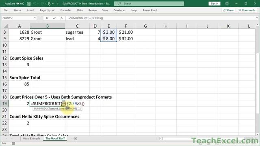Expand the Name Box dropdown arrow

point(35,18)
